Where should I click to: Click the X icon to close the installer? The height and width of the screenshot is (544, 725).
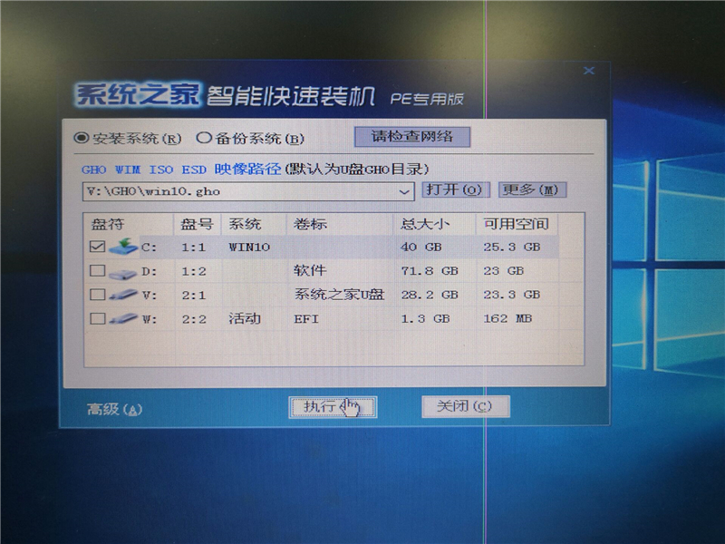589,70
